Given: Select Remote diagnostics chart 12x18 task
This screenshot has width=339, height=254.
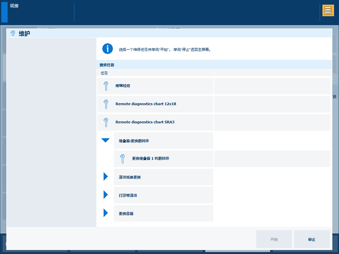Looking at the screenshot, I should click(x=155, y=104).
